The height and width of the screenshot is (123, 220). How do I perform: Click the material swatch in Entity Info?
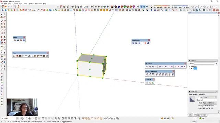pos(192,99)
